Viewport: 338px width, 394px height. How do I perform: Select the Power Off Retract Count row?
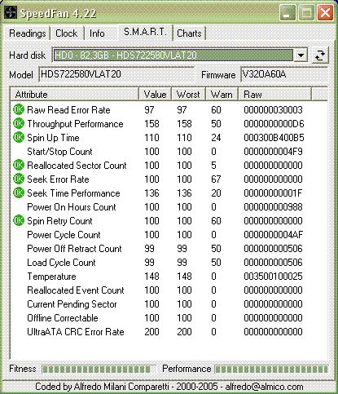tap(169, 249)
